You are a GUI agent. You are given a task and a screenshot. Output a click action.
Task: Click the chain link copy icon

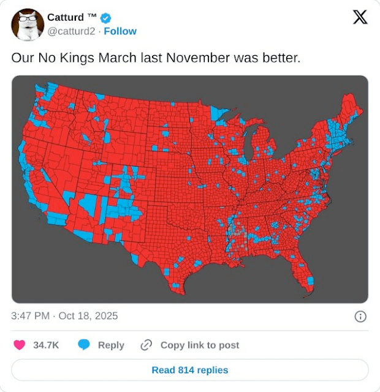point(146,345)
